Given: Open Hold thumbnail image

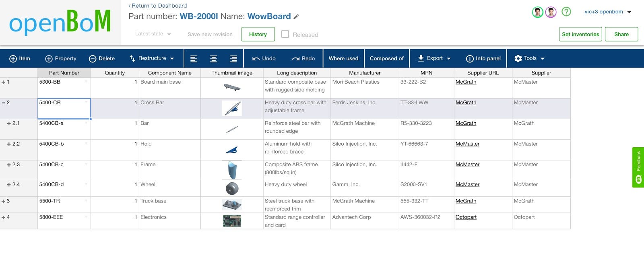Looking at the screenshot, I should point(232,151).
